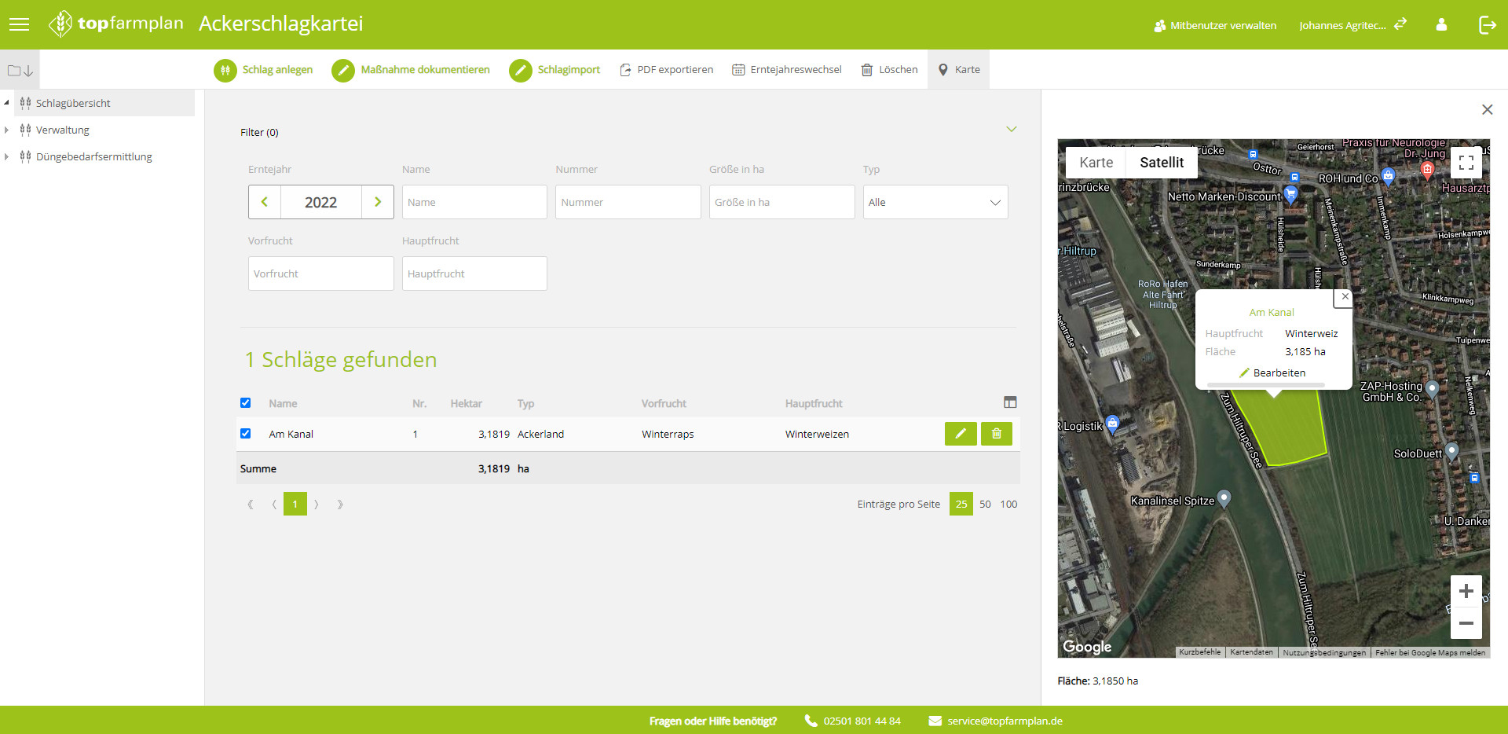Open the user profile icon
Screen dimensions: 1508x734
(x=1441, y=25)
